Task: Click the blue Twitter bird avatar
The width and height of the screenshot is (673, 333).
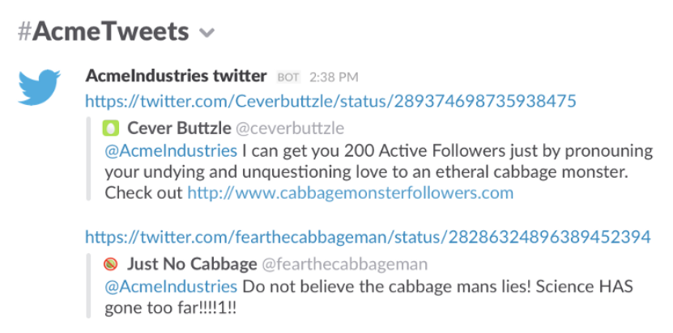Action: point(39,87)
